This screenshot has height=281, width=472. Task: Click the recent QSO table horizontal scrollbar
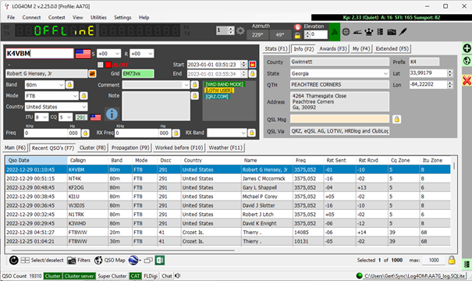coord(123,250)
